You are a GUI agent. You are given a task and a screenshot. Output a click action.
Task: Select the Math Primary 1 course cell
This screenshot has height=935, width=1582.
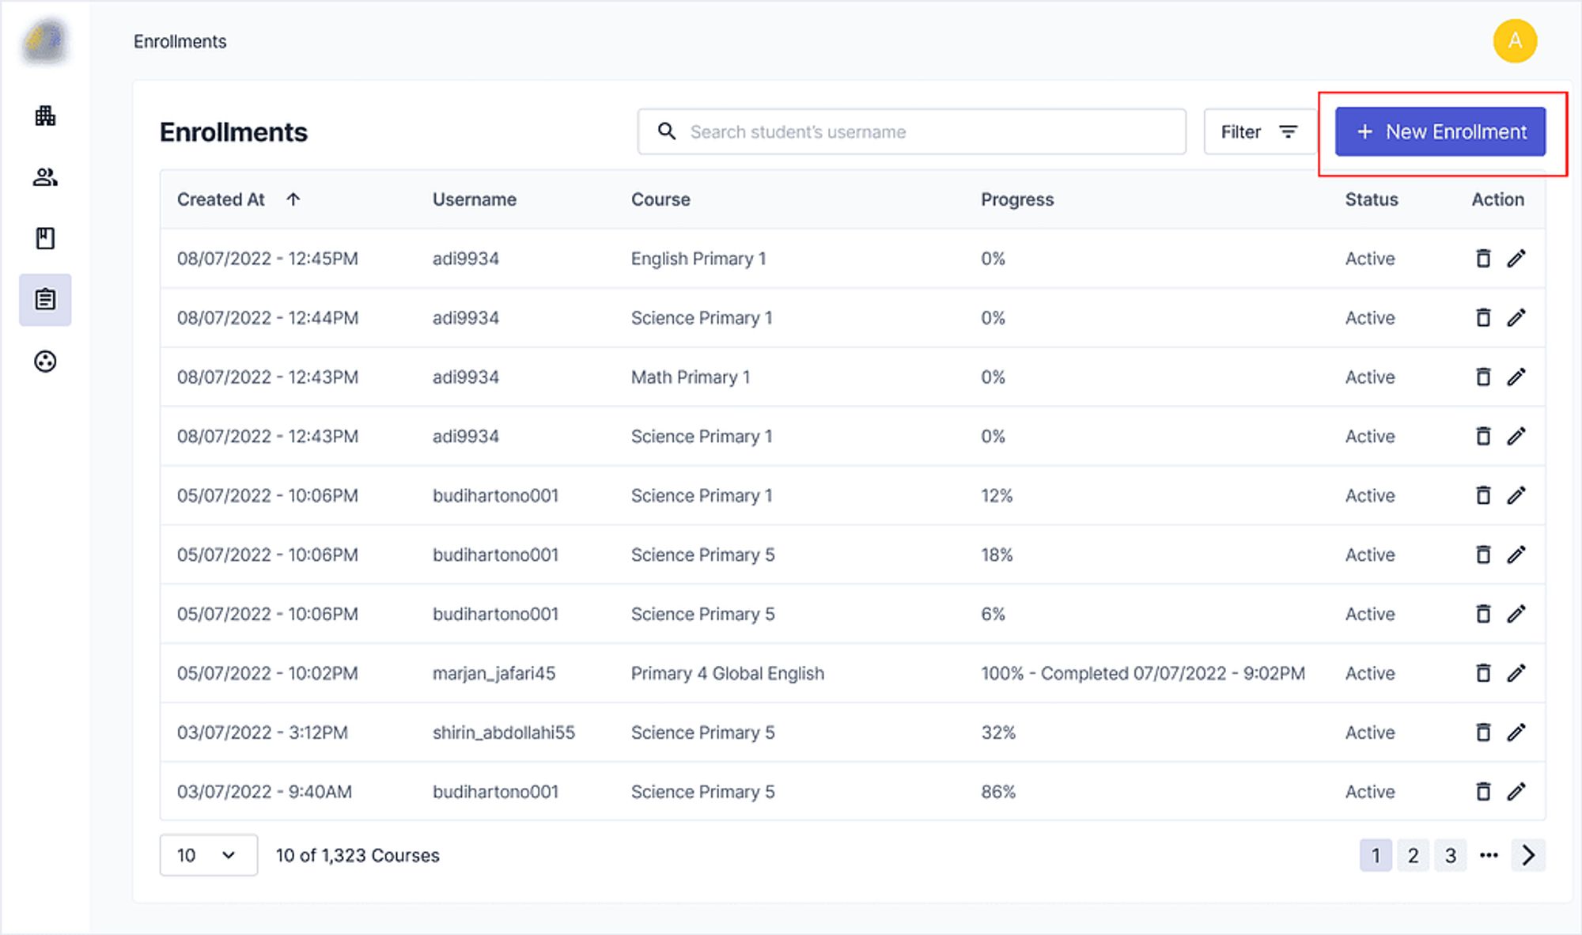coord(691,377)
